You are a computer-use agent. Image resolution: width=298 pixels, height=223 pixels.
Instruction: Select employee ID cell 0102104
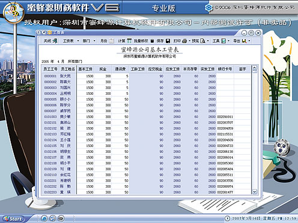click(50, 140)
